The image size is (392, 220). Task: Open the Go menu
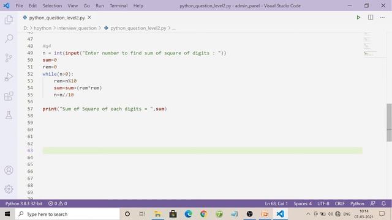87,5
